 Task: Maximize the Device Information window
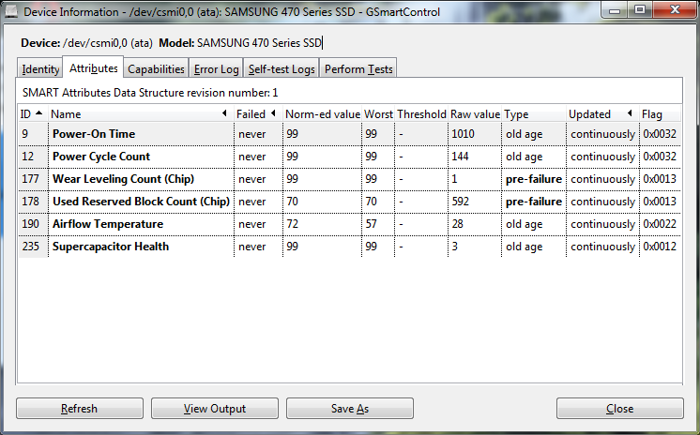coord(640,10)
